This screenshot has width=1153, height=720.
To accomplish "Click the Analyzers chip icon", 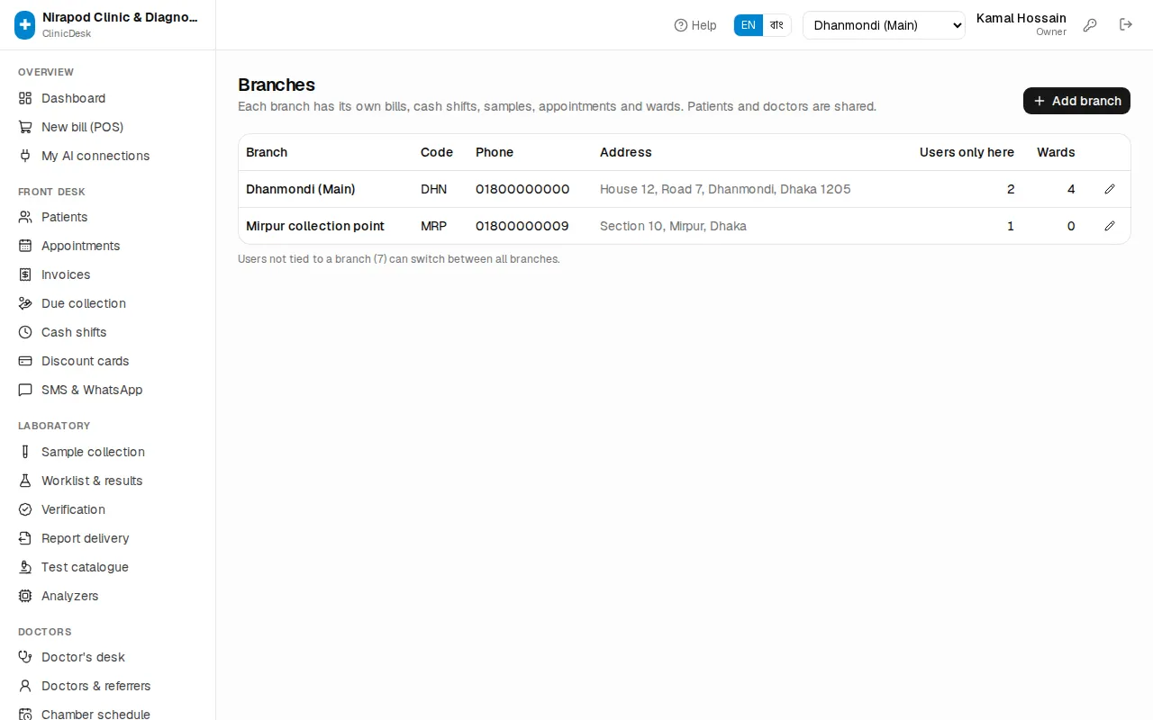I will tap(25, 596).
